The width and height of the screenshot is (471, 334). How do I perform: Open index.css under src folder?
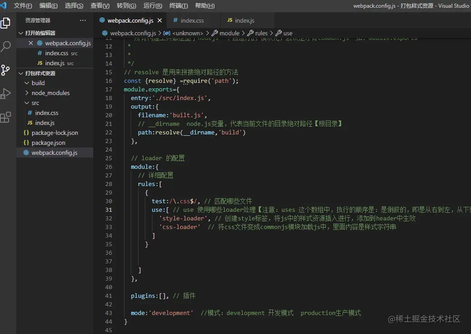(55, 113)
